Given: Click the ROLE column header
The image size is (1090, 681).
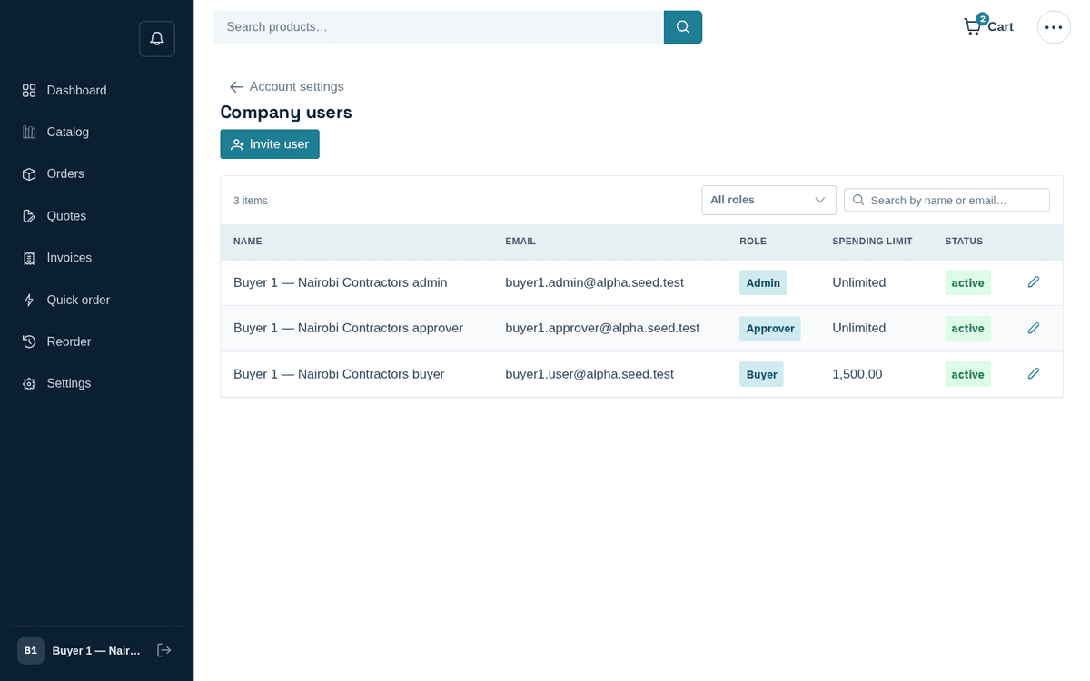Looking at the screenshot, I should click(753, 242).
